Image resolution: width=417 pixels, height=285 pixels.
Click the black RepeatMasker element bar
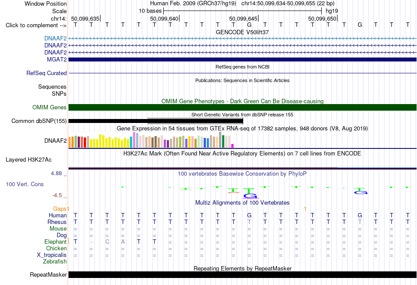[x=242, y=274]
